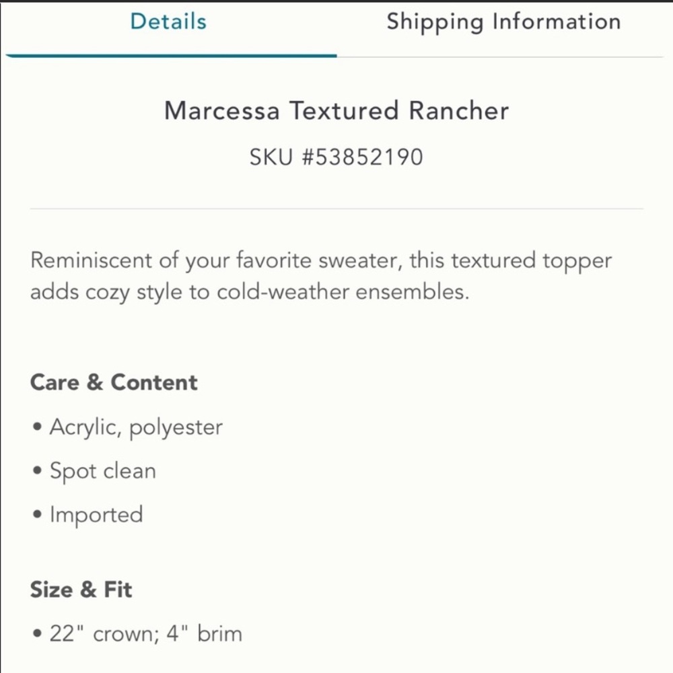
Task: Click the product description paragraph
Action: pyautogui.click(x=320, y=275)
